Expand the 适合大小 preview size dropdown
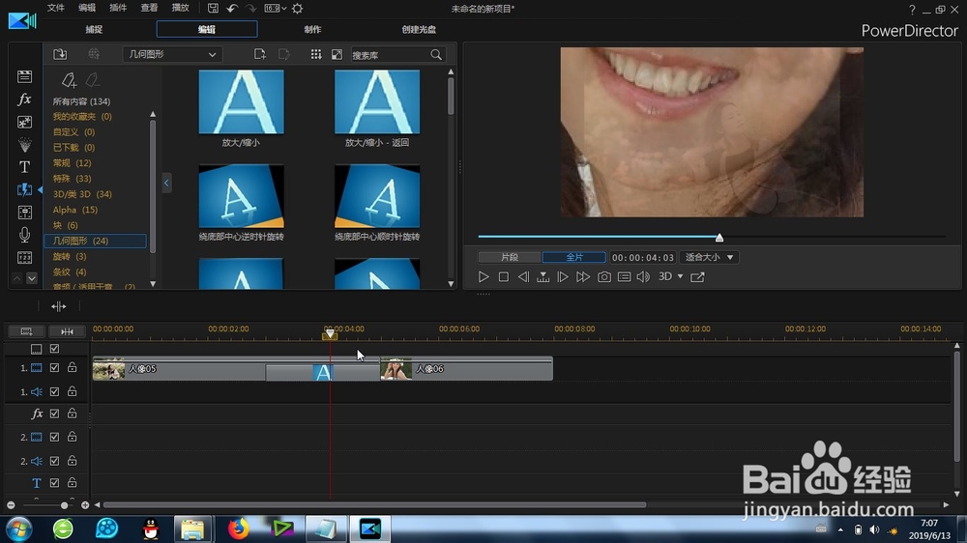Viewport: 967px width, 543px height. pos(709,257)
